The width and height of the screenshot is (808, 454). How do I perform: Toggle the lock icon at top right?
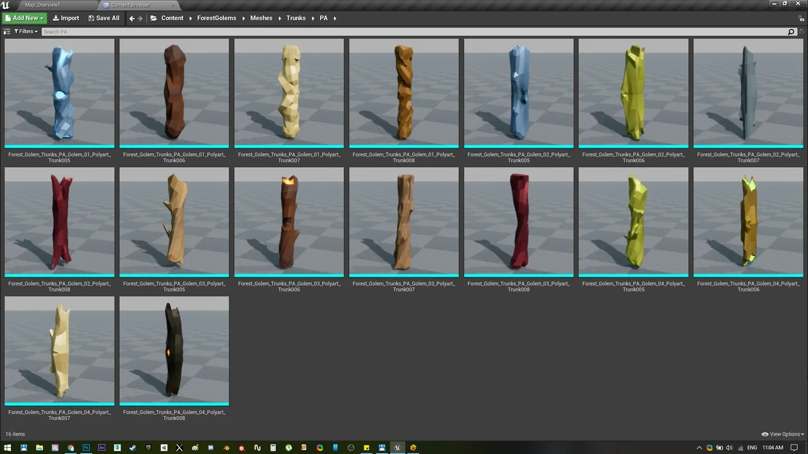(x=800, y=19)
